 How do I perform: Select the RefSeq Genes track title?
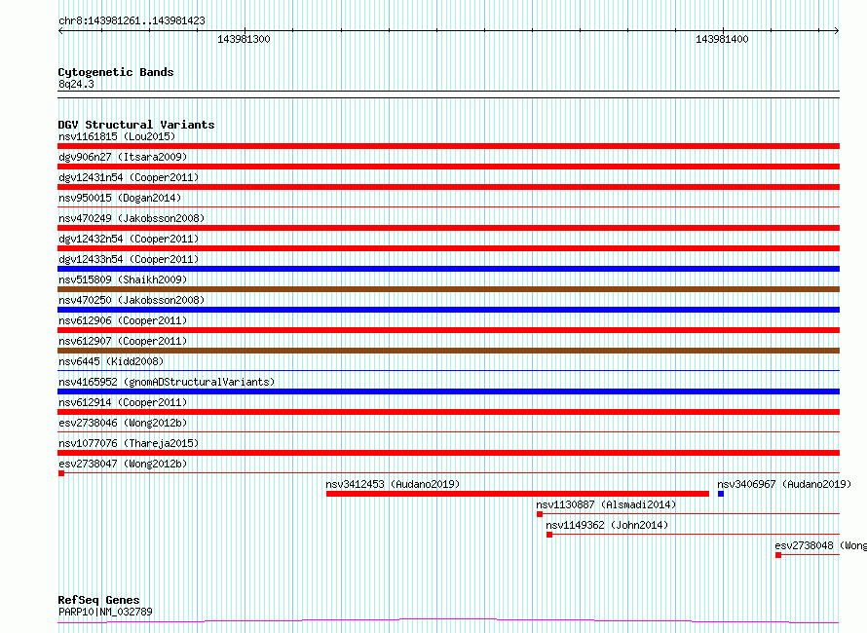(x=98, y=600)
